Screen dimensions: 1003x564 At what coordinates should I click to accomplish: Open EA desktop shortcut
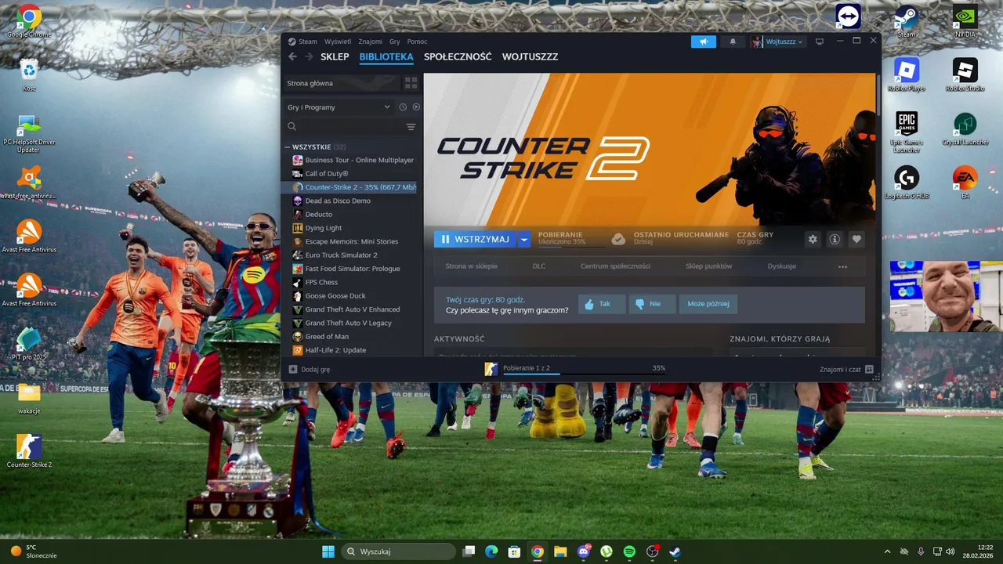[965, 183]
